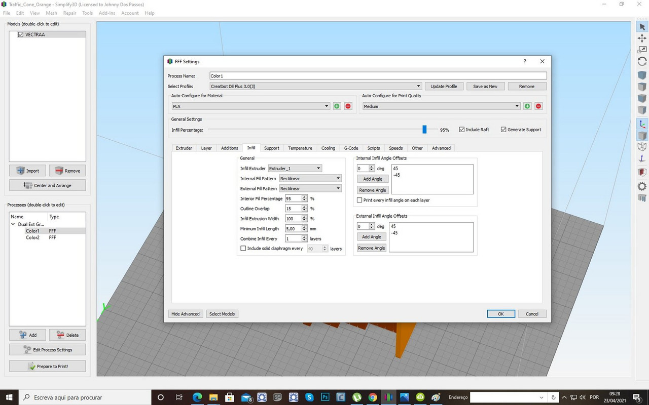Screen dimensions: 649x405
Task: Click the machine control panel icon below gear
Action: tap(642, 197)
